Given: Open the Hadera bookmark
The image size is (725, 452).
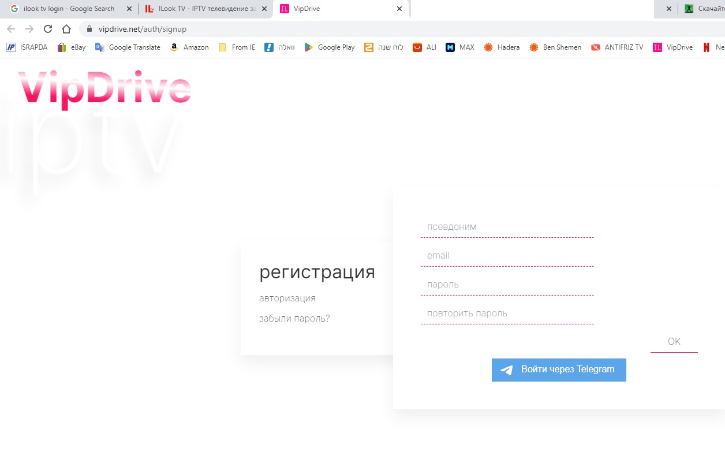Looking at the screenshot, I should [x=502, y=47].
